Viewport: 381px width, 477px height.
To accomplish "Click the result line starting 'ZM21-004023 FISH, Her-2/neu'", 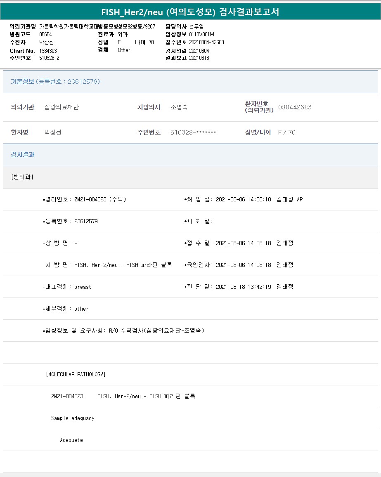I will [x=123, y=396].
